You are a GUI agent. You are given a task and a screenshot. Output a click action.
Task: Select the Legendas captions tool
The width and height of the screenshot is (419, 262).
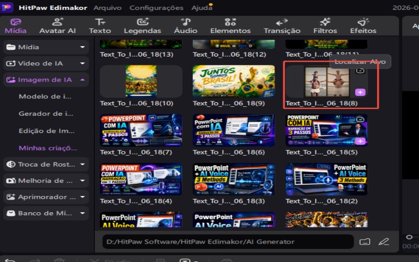pos(142,26)
